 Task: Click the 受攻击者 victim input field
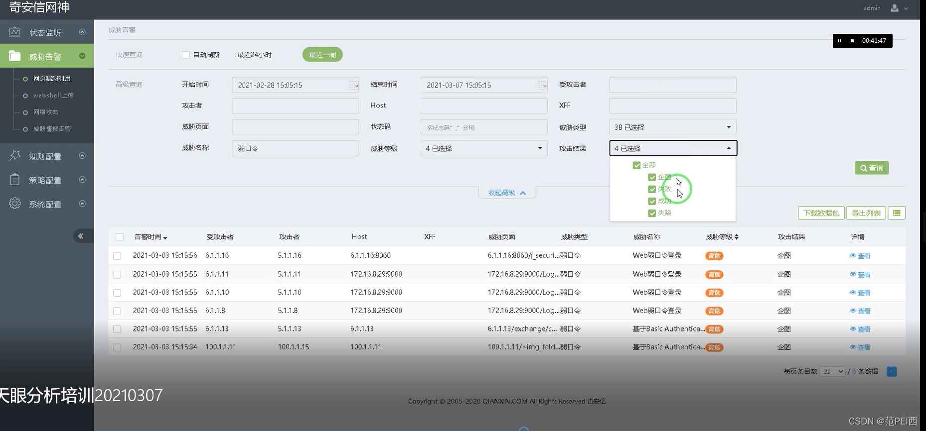tap(673, 85)
